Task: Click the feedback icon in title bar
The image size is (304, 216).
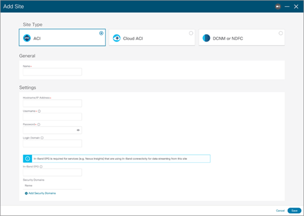Action: (278, 6)
